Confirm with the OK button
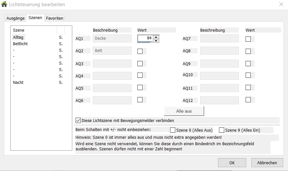 point(232,163)
